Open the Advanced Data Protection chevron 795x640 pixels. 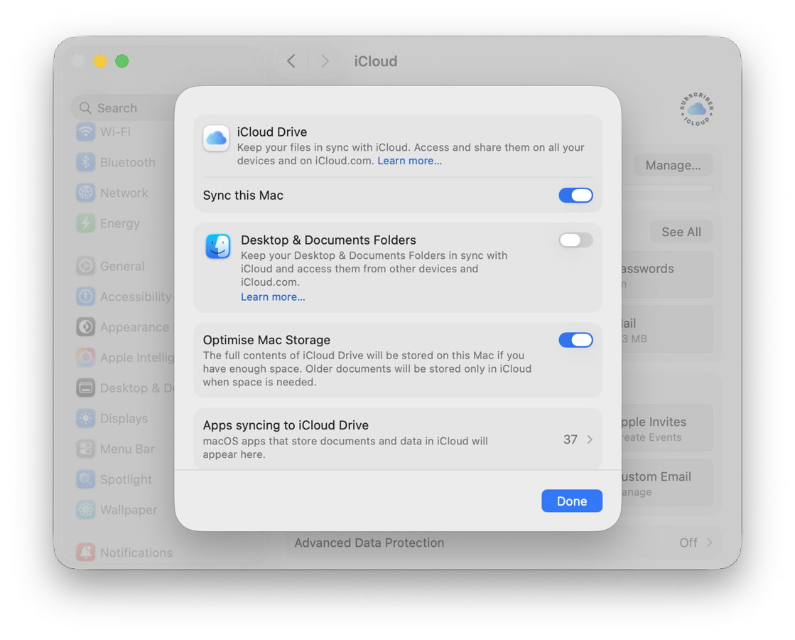point(708,543)
